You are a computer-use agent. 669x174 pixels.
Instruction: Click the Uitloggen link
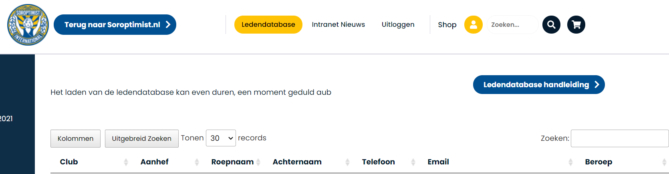[x=398, y=25]
